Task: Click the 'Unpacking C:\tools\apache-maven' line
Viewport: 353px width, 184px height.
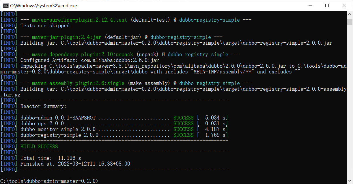Action: click(183, 66)
